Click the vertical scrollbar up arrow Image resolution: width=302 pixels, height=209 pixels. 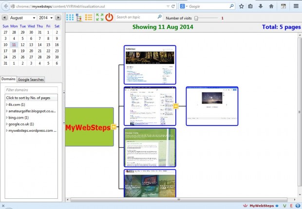tap(300, 35)
